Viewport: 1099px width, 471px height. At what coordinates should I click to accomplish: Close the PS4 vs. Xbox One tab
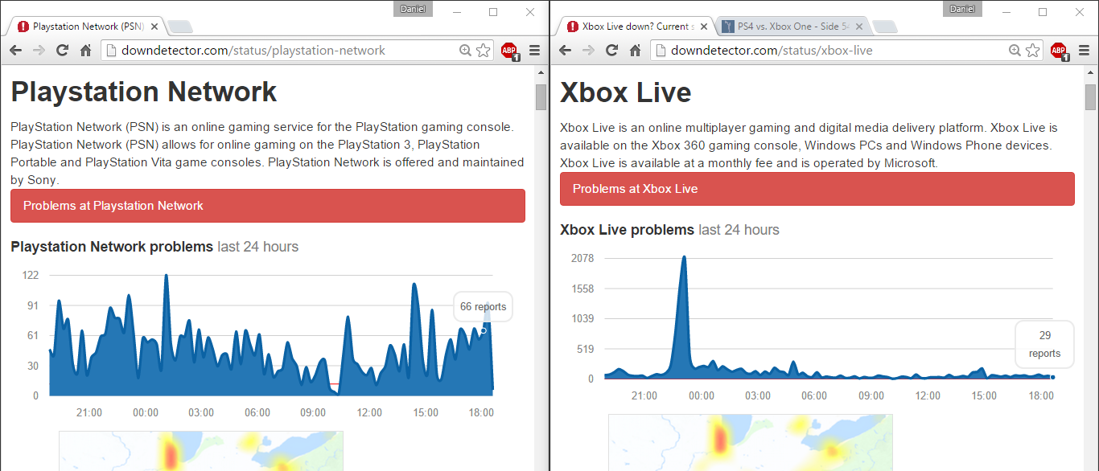(858, 27)
